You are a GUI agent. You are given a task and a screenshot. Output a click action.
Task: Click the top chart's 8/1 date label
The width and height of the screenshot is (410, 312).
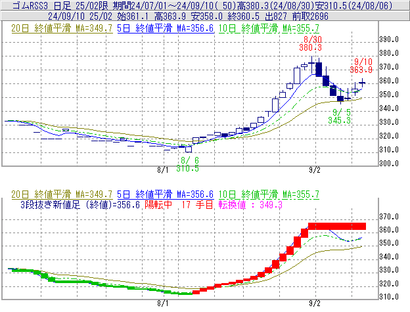[x=163, y=170]
